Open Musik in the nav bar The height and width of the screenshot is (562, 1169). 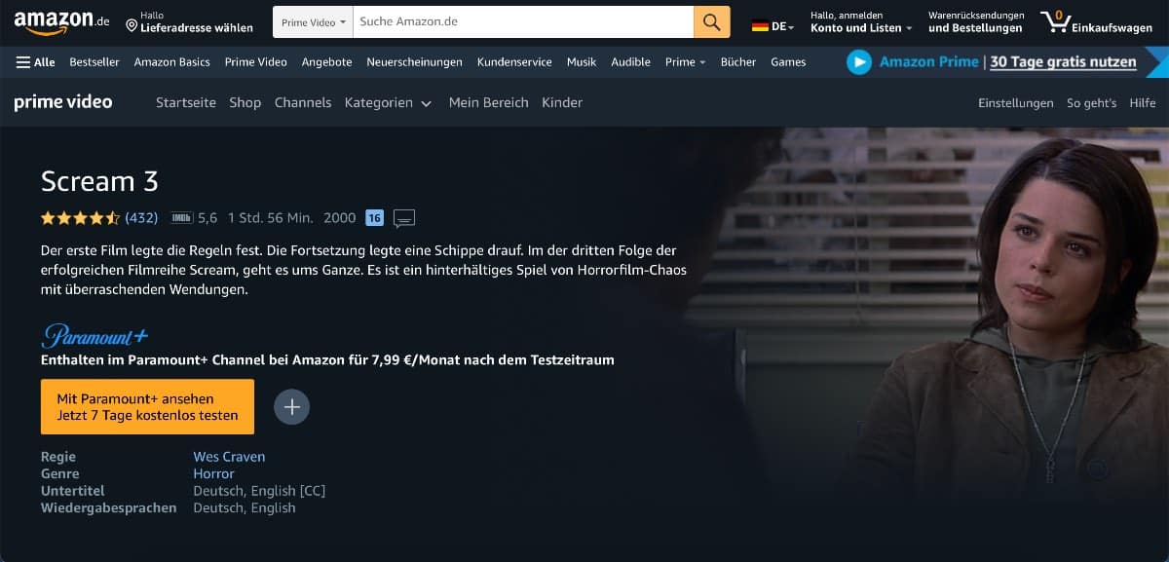582,62
